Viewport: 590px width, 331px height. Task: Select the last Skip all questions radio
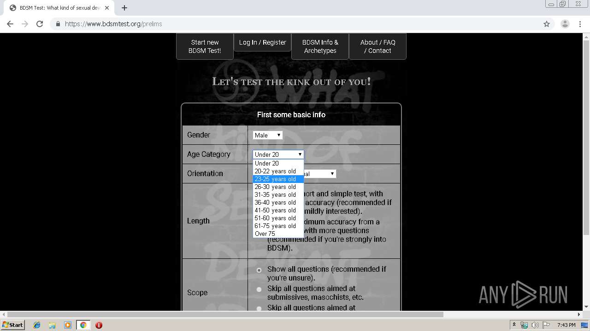[259, 308]
